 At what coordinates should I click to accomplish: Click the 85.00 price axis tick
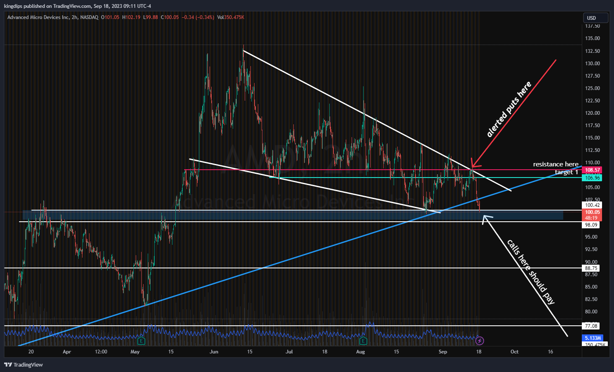click(x=591, y=287)
